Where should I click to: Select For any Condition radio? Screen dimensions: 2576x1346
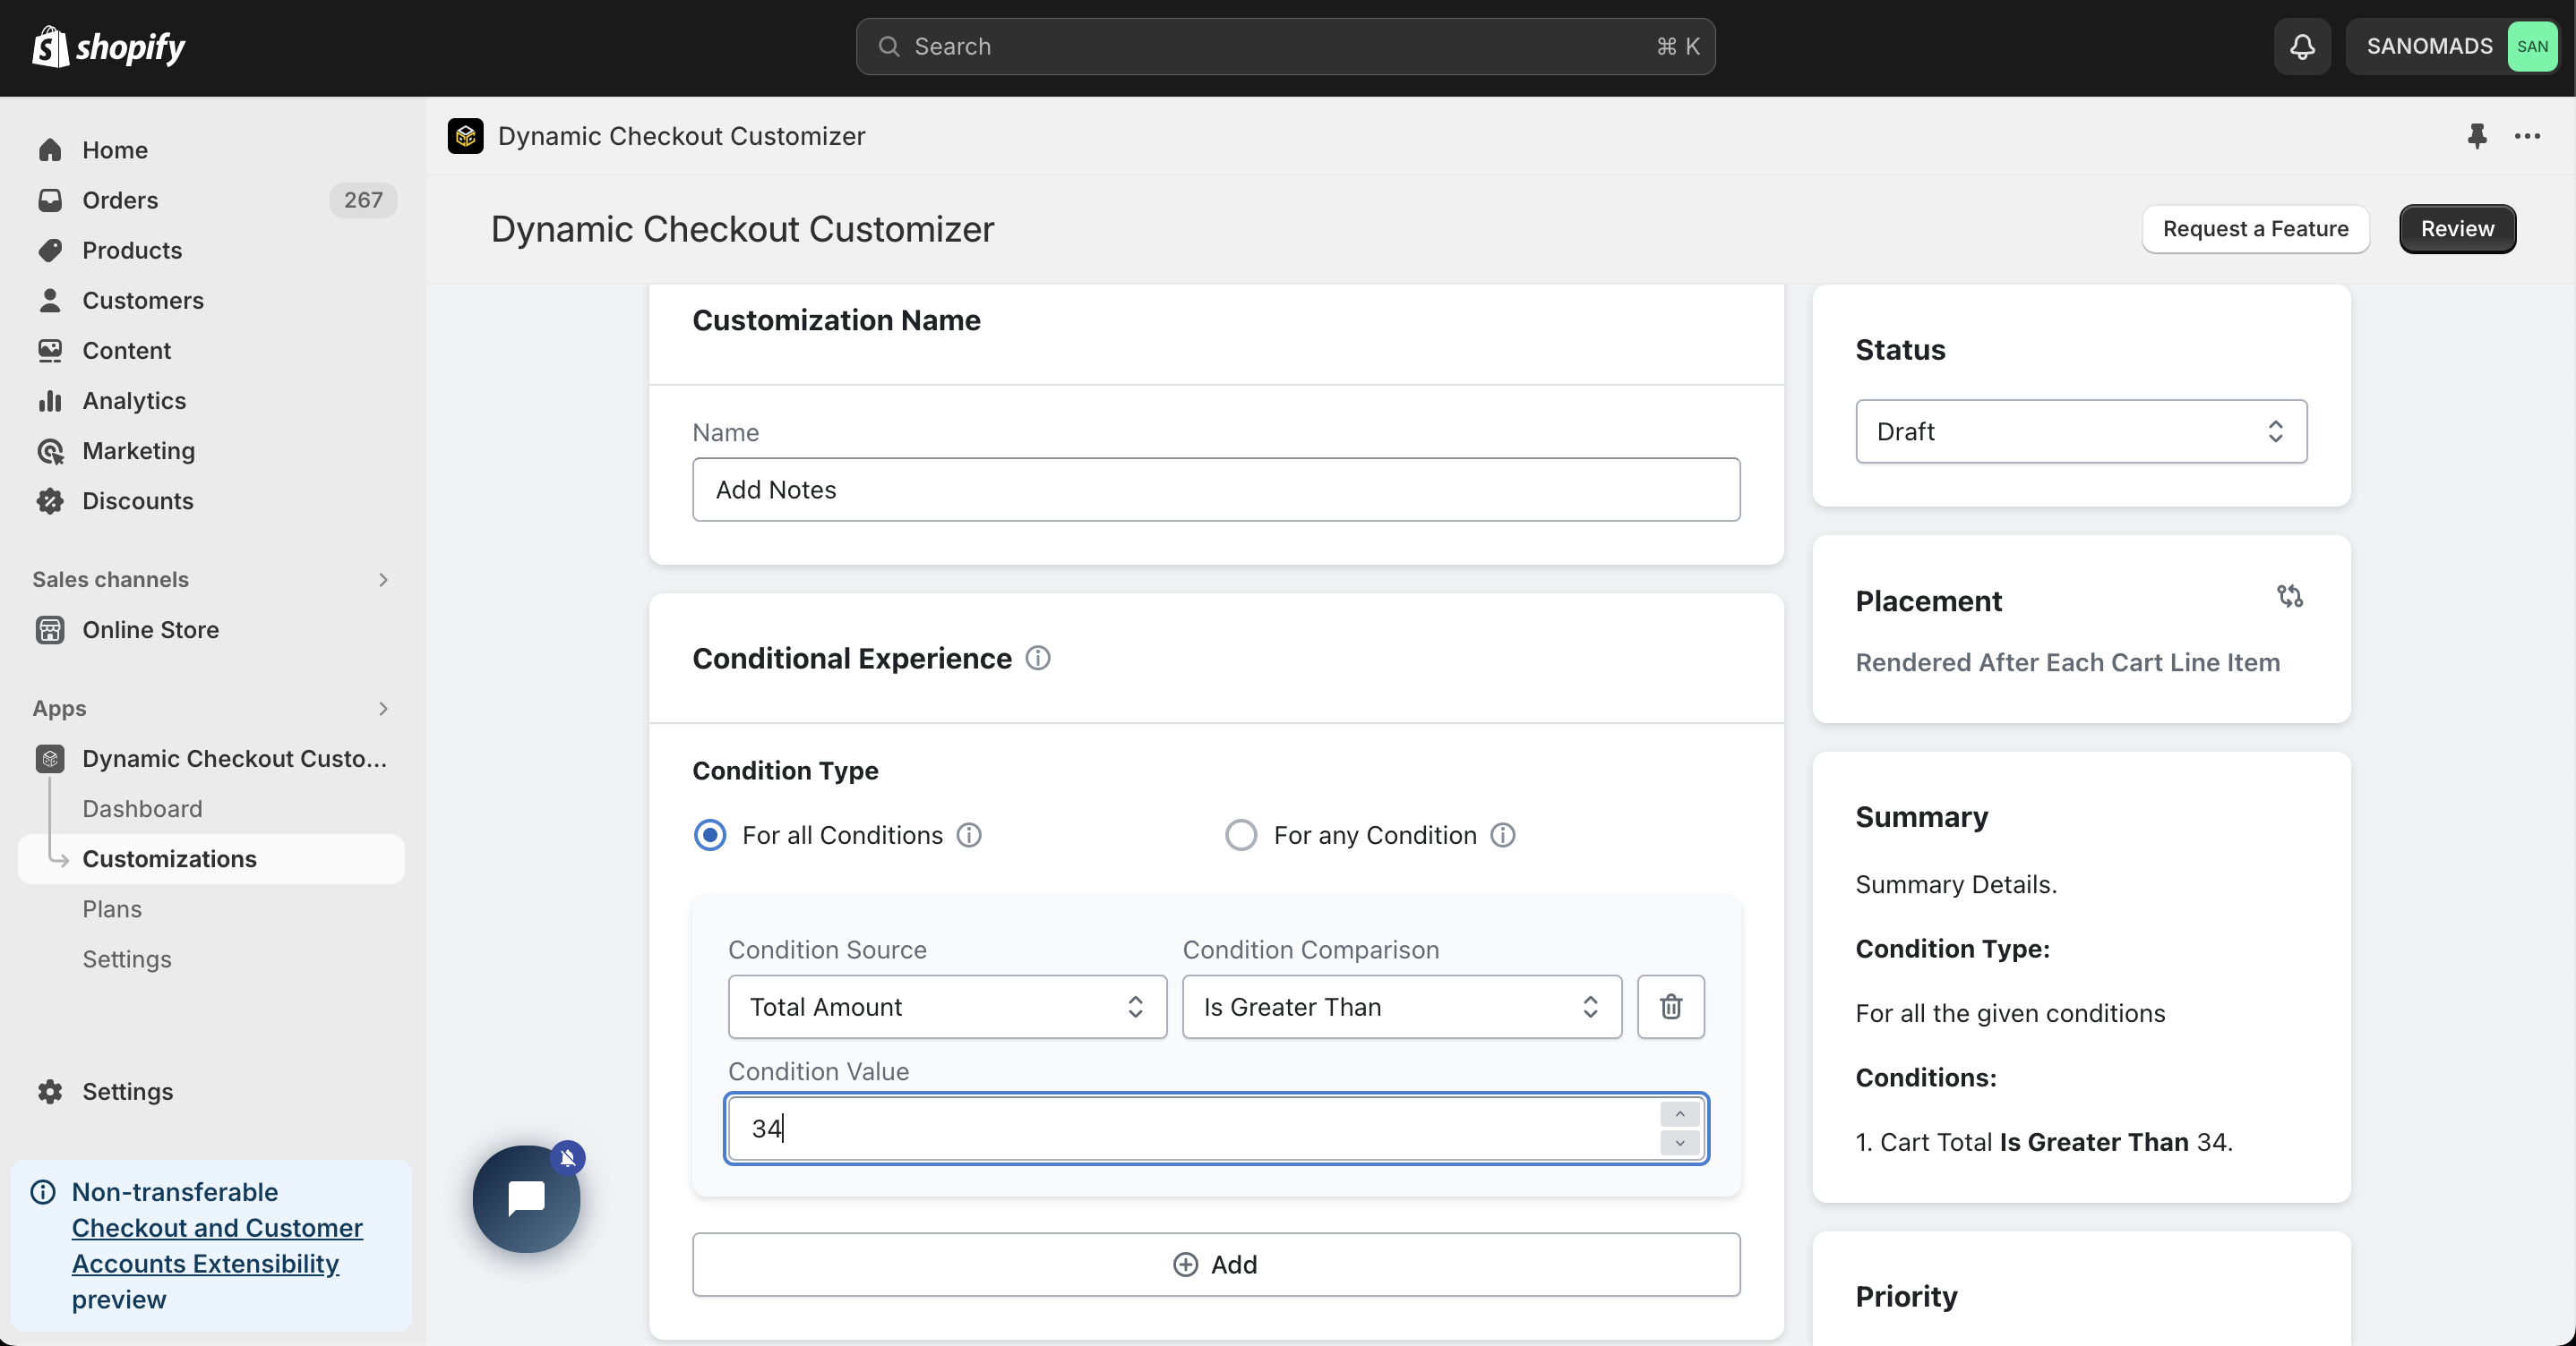1241,835
